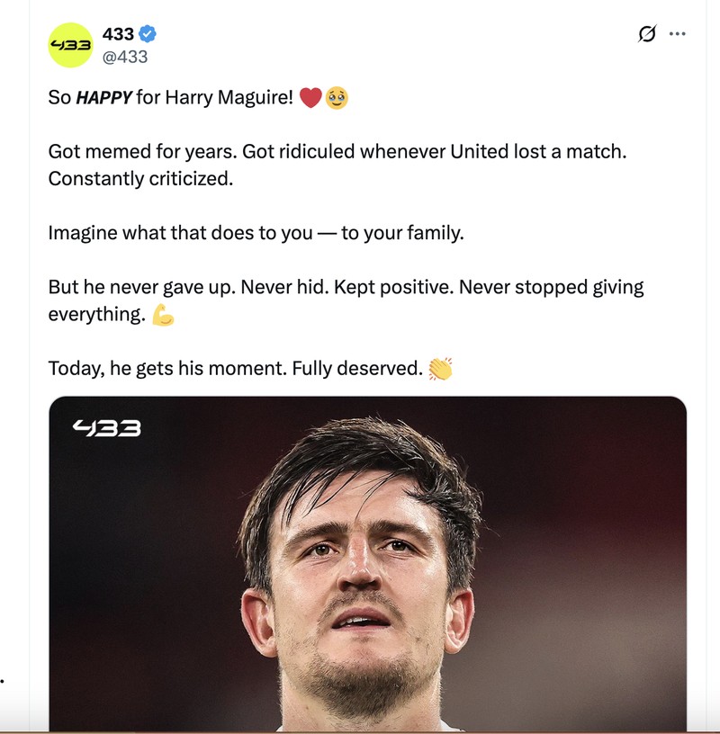
Task: Click the bold italic word HAPPY
Action: click(x=103, y=97)
